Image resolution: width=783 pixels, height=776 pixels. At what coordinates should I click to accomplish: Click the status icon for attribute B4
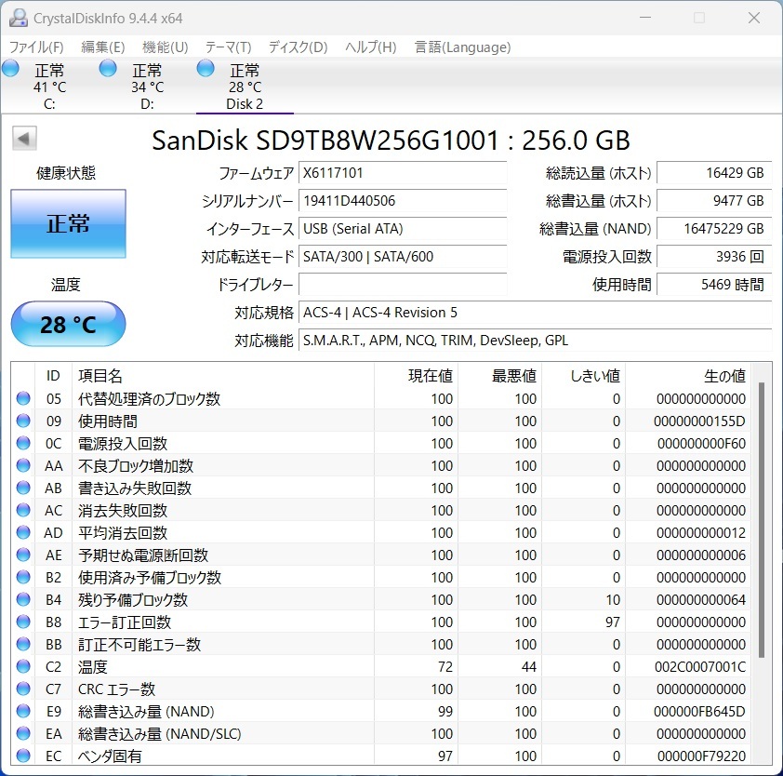pos(23,599)
